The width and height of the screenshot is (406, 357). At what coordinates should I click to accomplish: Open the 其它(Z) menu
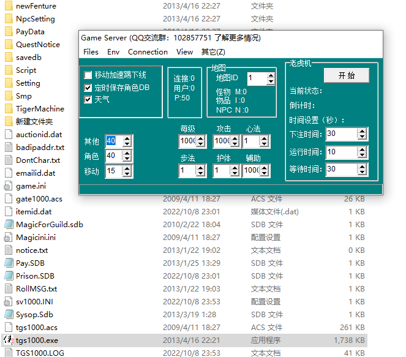point(213,52)
